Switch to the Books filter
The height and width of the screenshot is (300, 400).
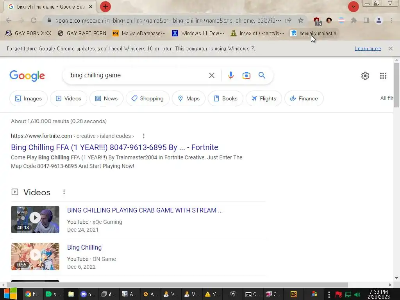(x=225, y=98)
